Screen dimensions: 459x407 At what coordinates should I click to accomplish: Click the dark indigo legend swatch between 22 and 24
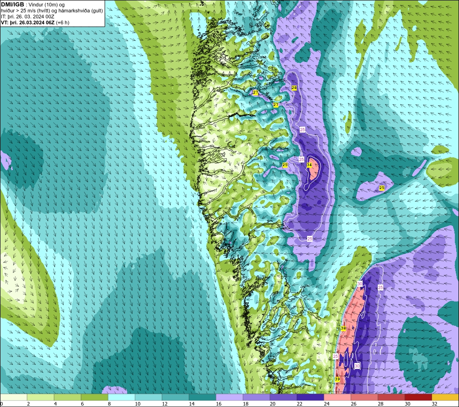click(x=310, y=397)
